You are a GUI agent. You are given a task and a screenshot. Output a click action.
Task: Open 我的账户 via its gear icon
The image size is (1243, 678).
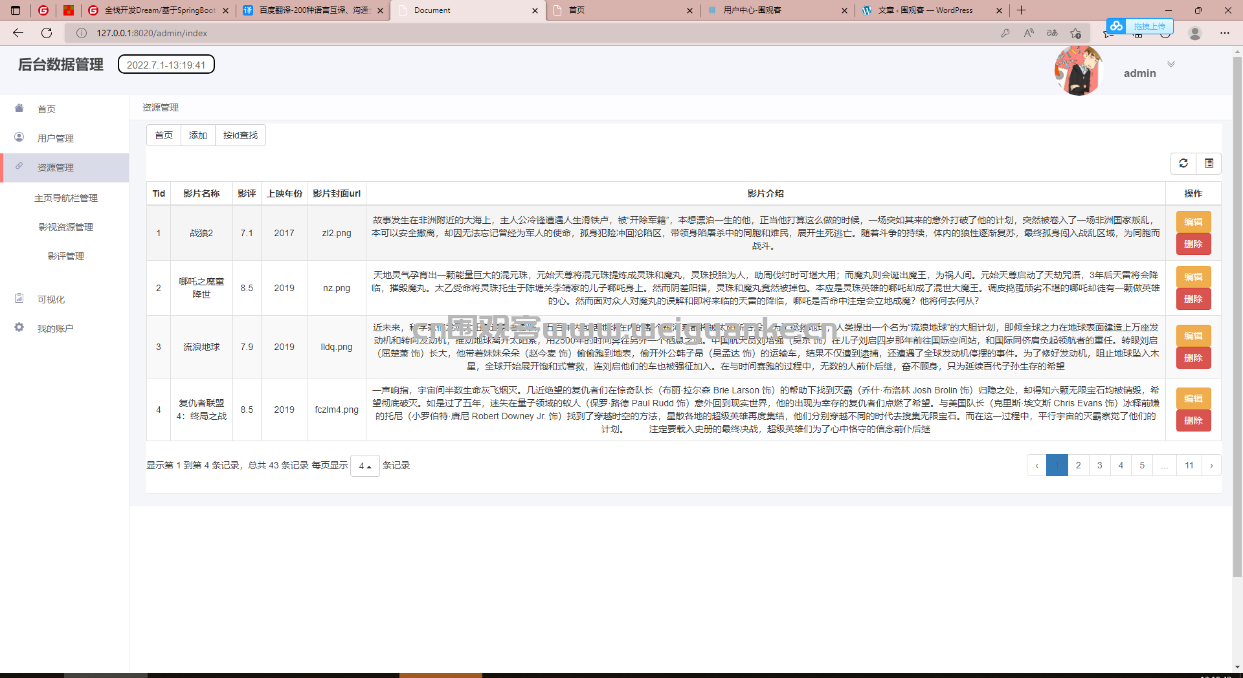point(19,327)
